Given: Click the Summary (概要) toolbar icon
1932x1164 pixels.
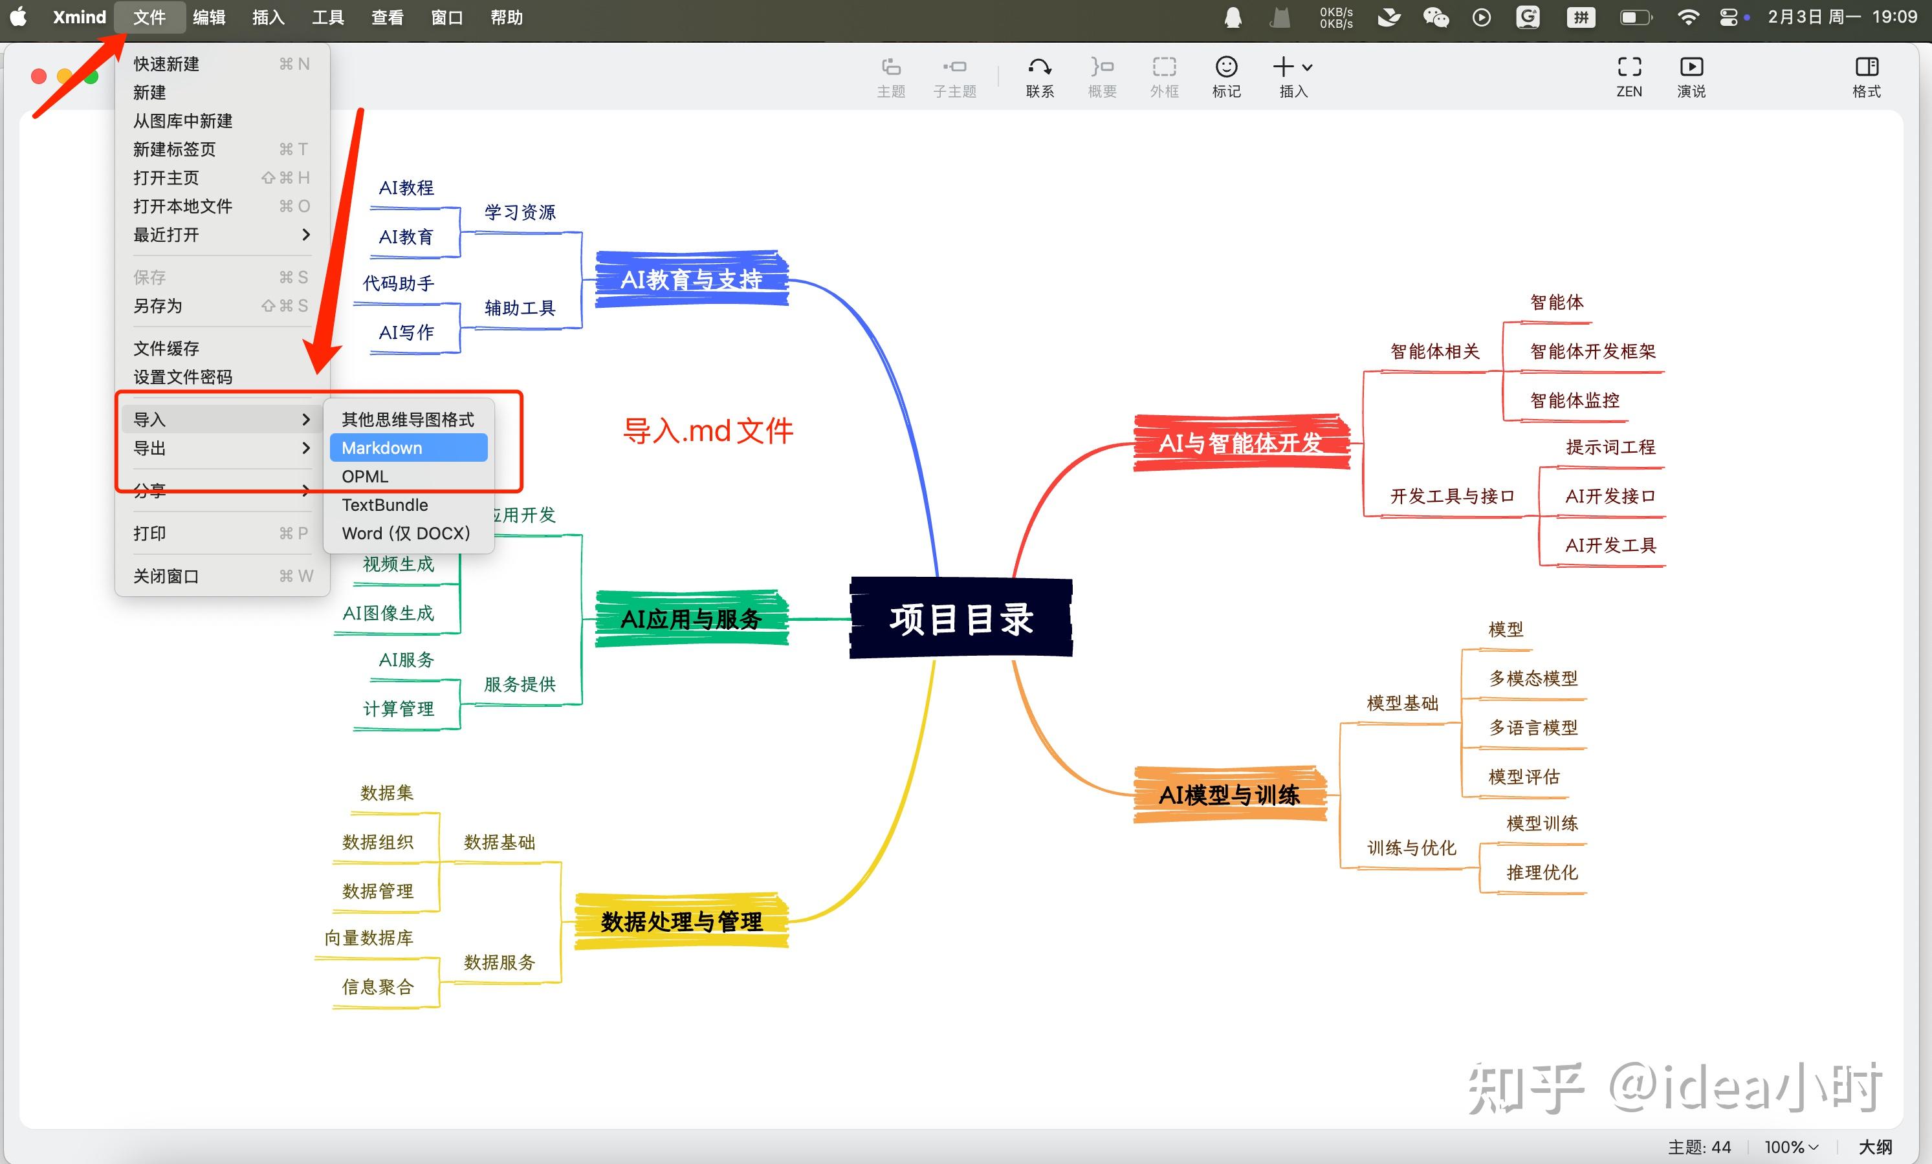Looking at the screenshot, I should pos(1102,67).
